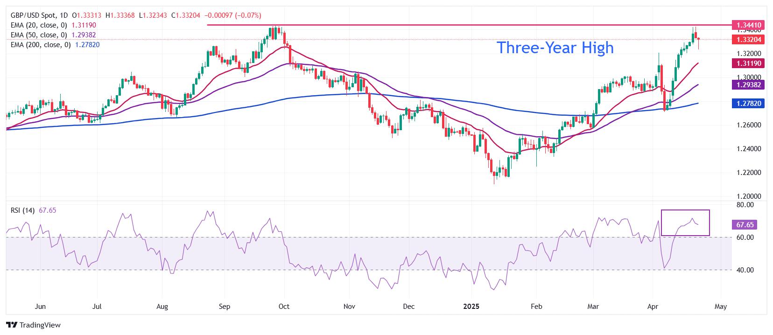
Task: Select the 1.29382 EMA price tag
Action: click(747, 85)
